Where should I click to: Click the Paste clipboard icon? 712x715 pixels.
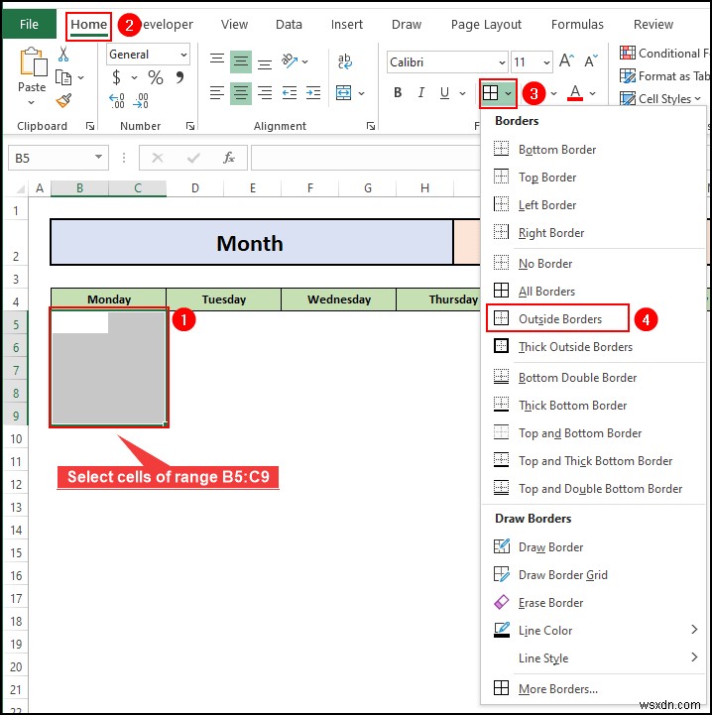click(33, 61)
